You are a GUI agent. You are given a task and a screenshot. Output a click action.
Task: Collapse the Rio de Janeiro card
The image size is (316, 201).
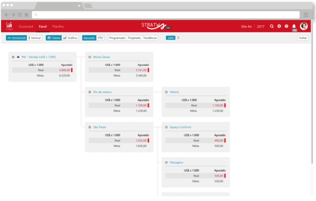[90, 92]
